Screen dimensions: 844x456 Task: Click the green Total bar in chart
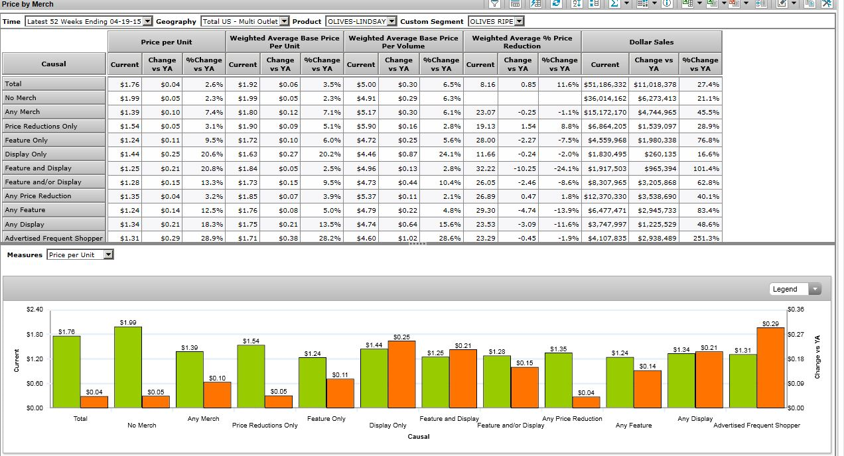pos(66,371)
